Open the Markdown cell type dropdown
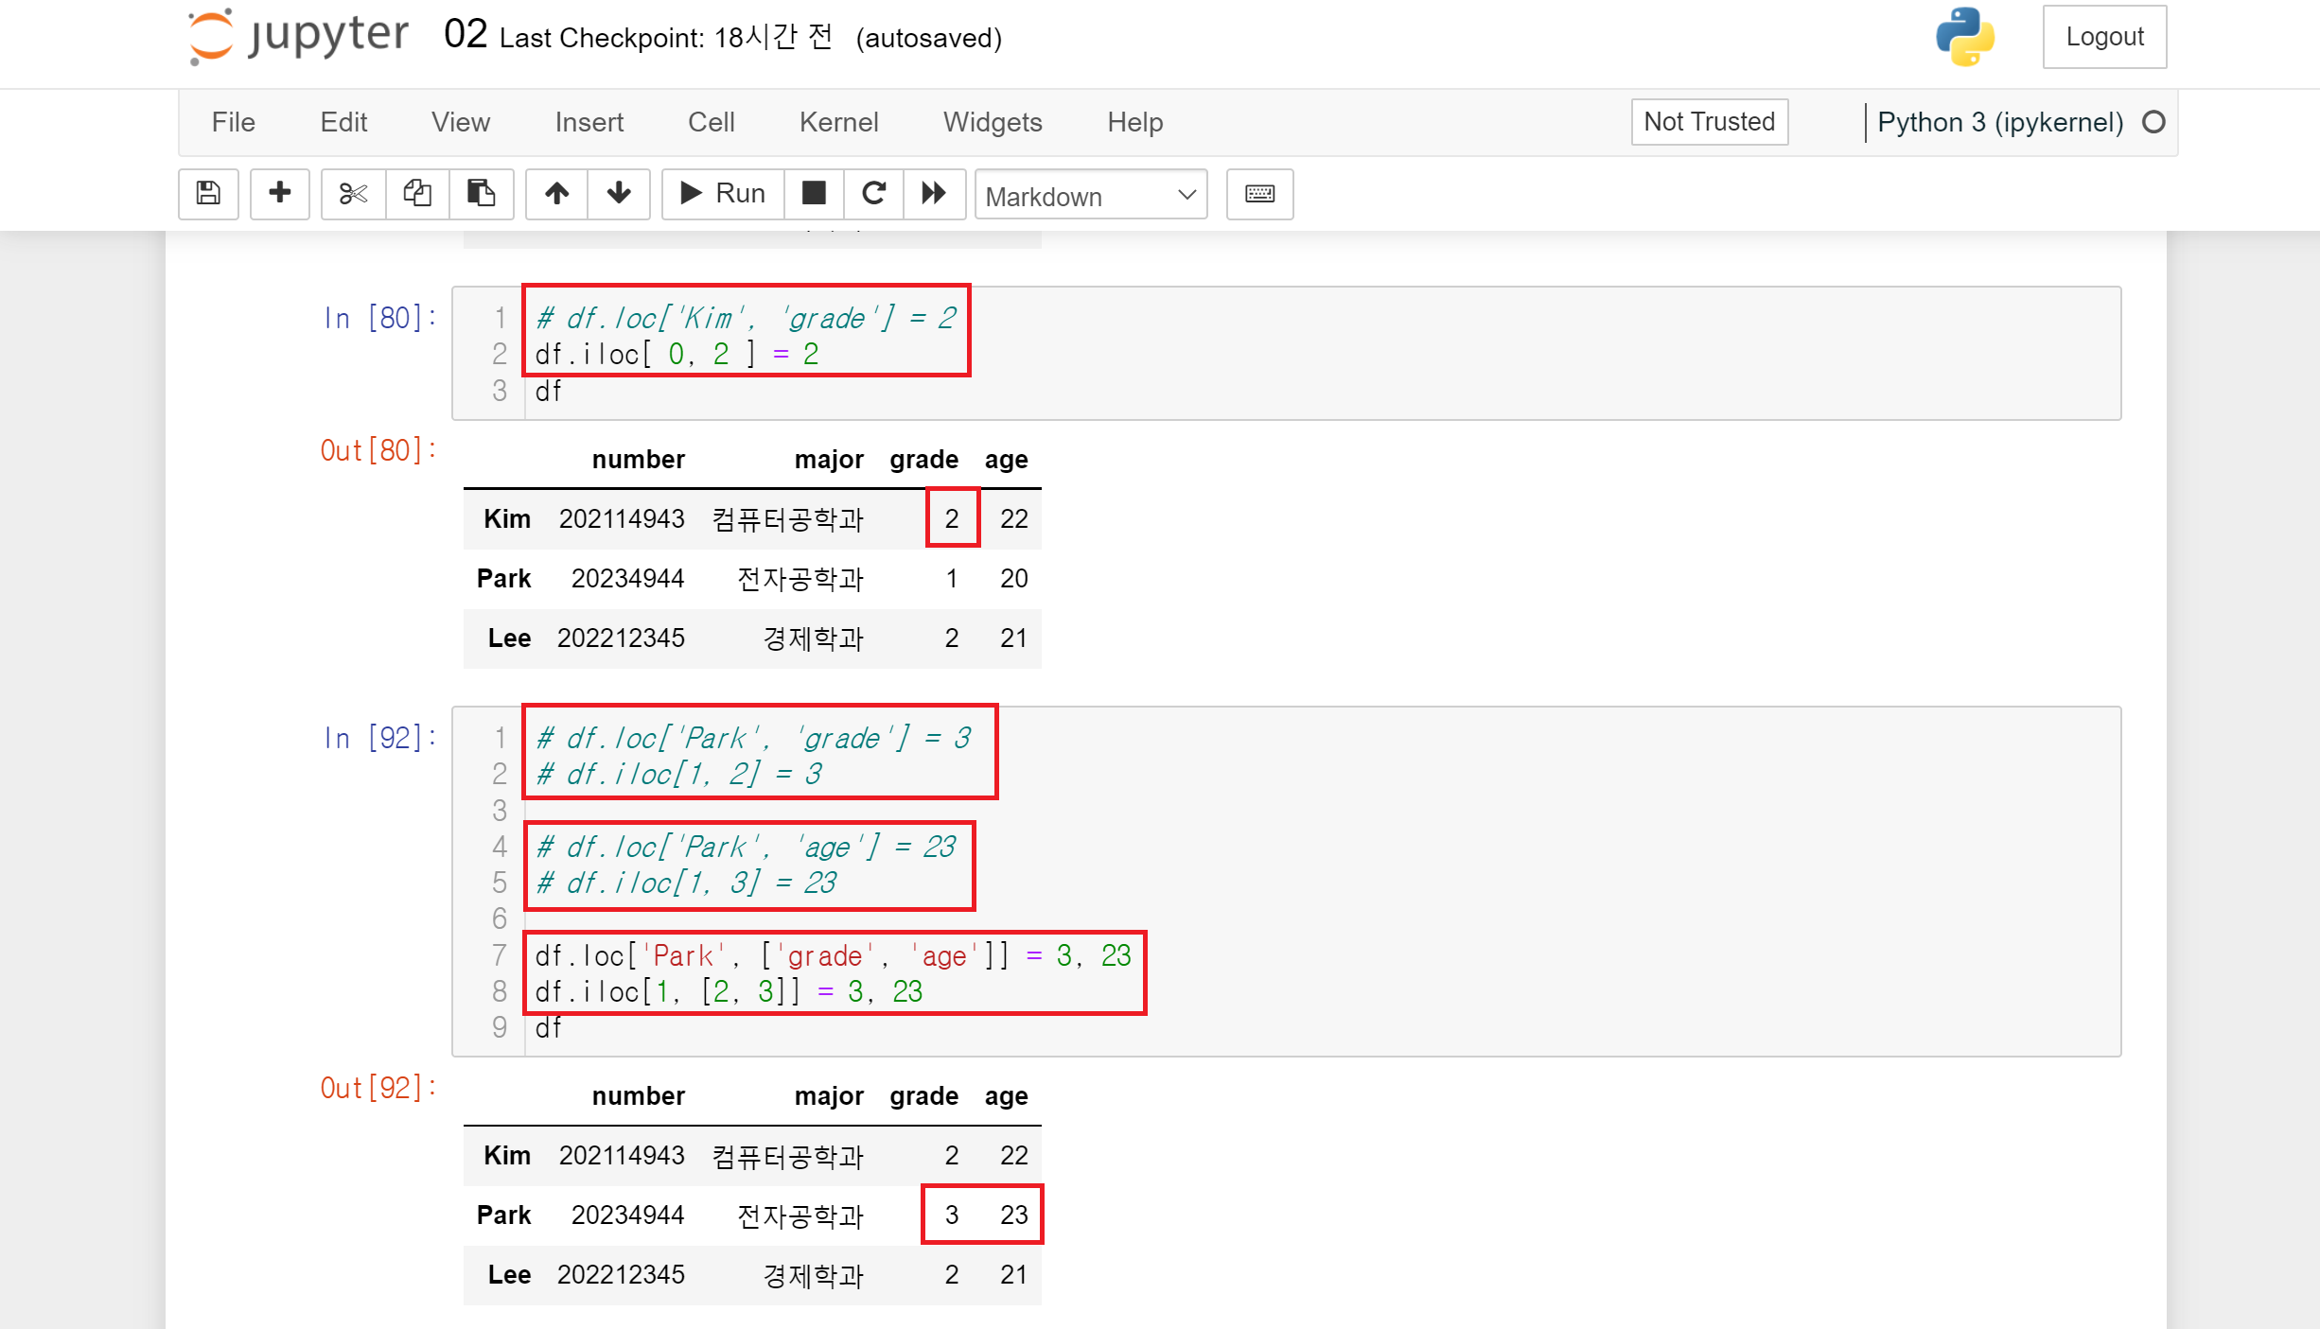 click(1090, 196)
